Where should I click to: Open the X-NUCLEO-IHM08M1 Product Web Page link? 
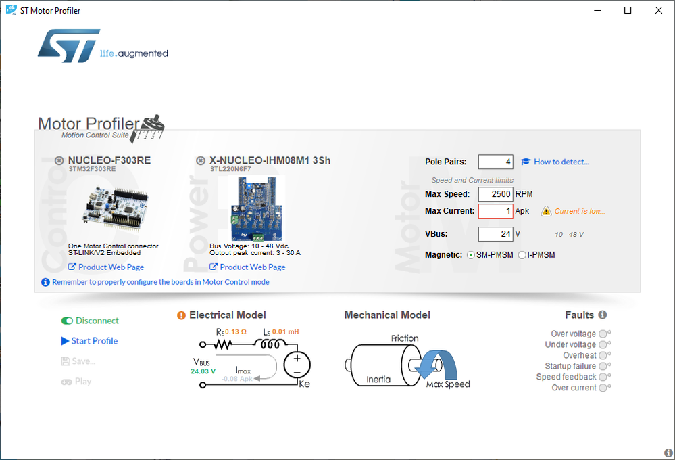click(x=247, y=267)
